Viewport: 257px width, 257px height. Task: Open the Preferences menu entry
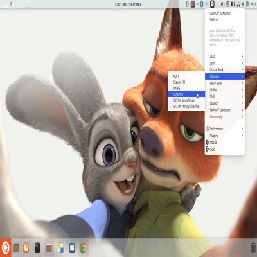point(225,128)
